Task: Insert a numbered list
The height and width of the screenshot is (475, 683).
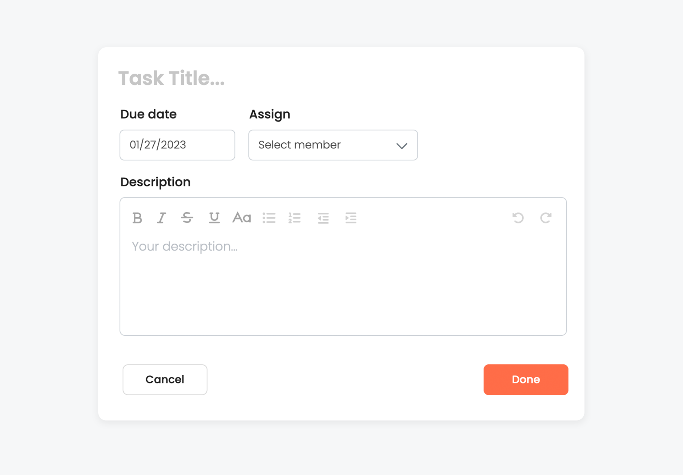Action: coord(294,217)
